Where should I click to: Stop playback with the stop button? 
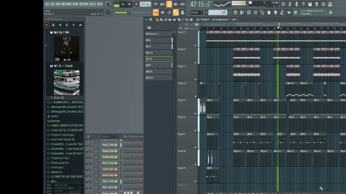click(129, 4)
